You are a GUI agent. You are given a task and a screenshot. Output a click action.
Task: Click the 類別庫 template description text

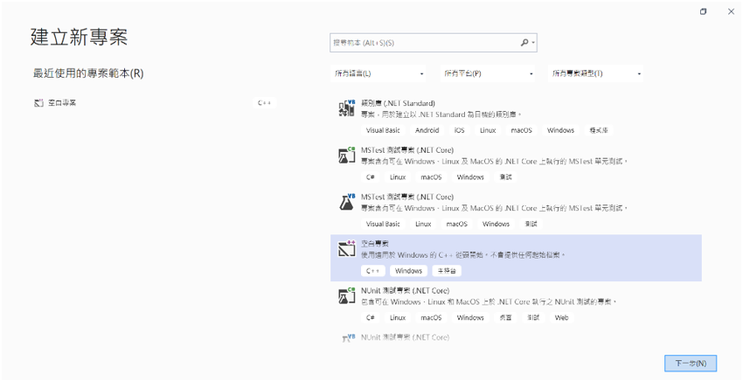click(x=441, y=114)
